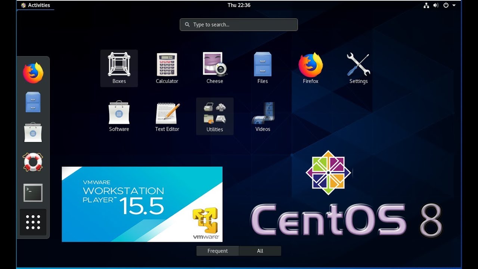Open the Cheese webcam app
This screenshot has width=478, height=269.
click(215, 68)
